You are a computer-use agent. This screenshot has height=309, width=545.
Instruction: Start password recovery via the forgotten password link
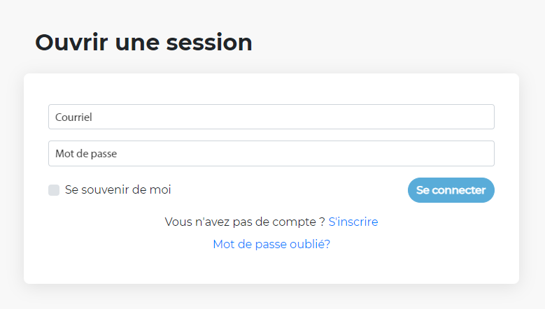[271, 244]
